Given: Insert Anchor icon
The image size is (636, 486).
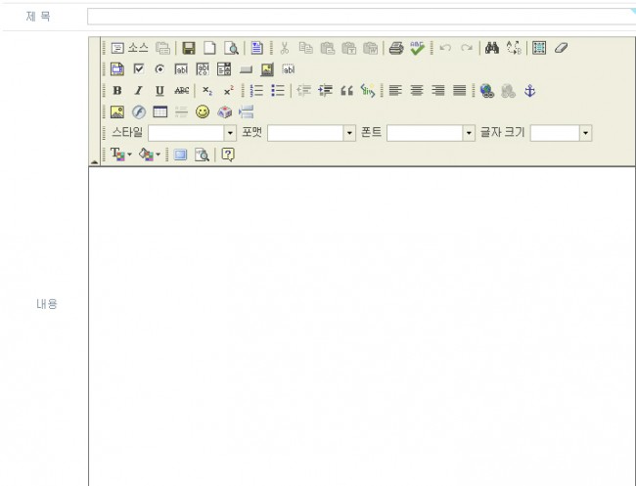Looking at the screenshot, I should pos(529,91).
